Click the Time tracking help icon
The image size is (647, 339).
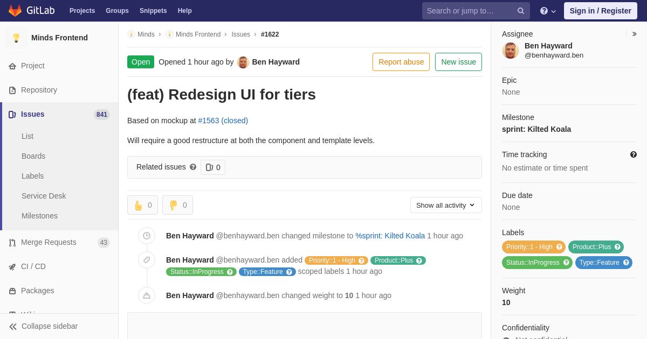point(634,154)
